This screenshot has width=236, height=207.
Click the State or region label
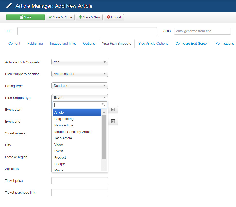16,157
